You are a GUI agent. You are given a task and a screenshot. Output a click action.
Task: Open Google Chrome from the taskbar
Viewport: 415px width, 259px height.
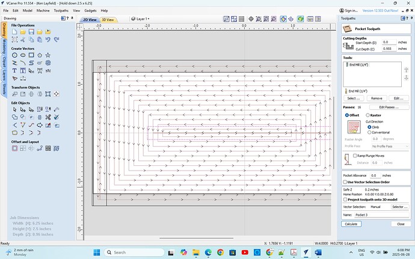pyautogui.click(x=220, y=252)
